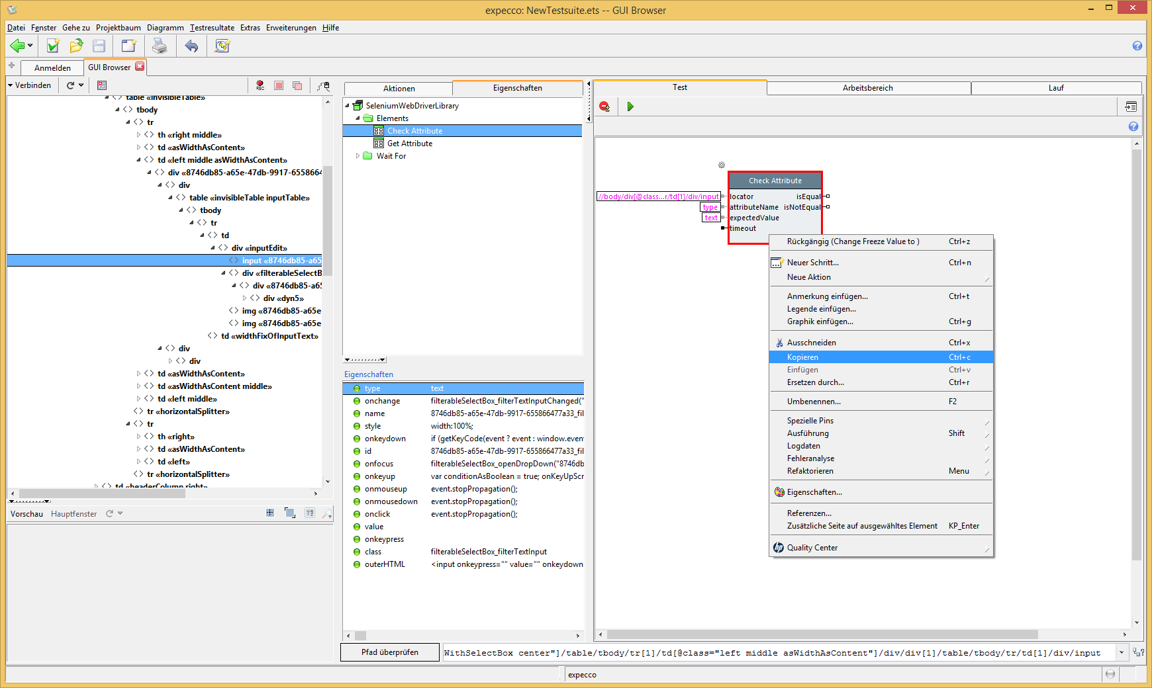Expand the Wait For folder

[x=358, y=156]
